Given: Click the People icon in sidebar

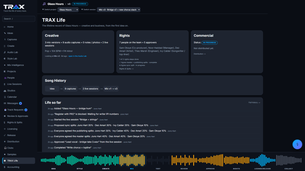Looking at the screenshot, I should click(5, 78).
